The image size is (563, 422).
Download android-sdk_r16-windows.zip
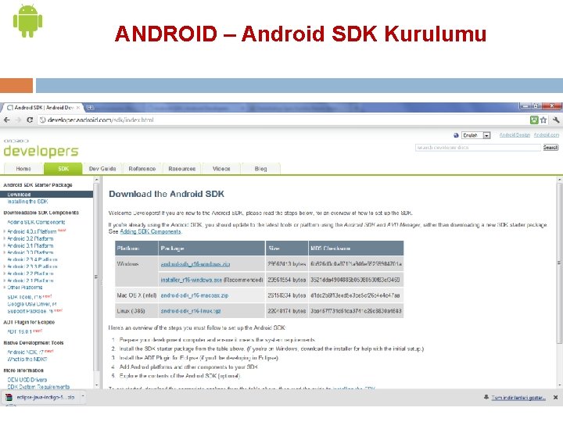[195, 264]
